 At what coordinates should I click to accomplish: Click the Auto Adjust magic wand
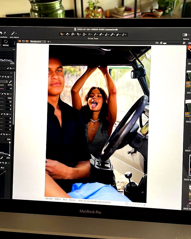click(13, 33)
